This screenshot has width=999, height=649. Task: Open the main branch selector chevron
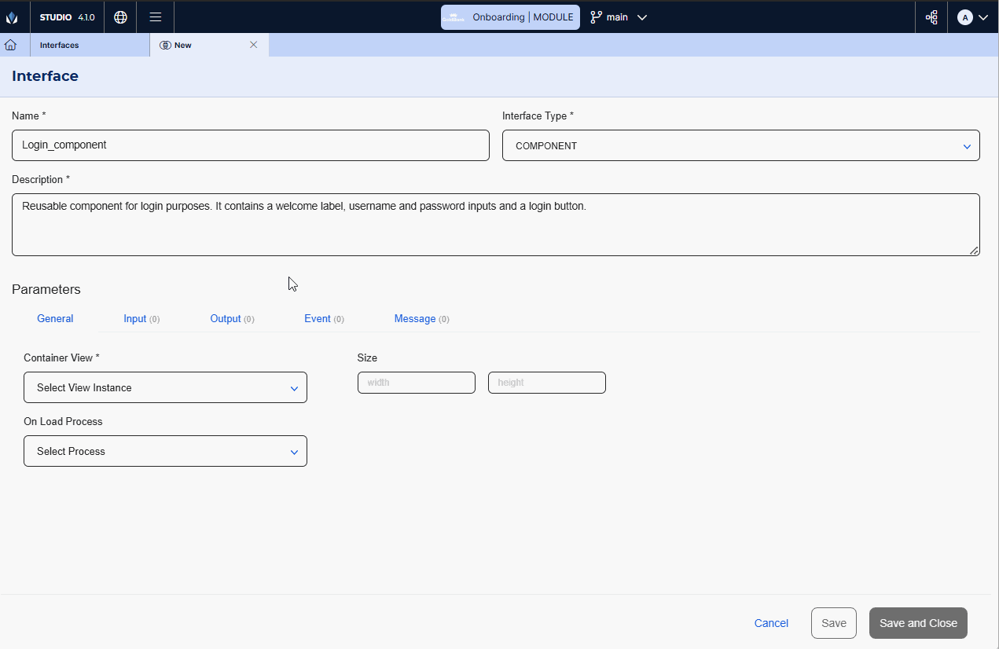click(x=642, y=17)
